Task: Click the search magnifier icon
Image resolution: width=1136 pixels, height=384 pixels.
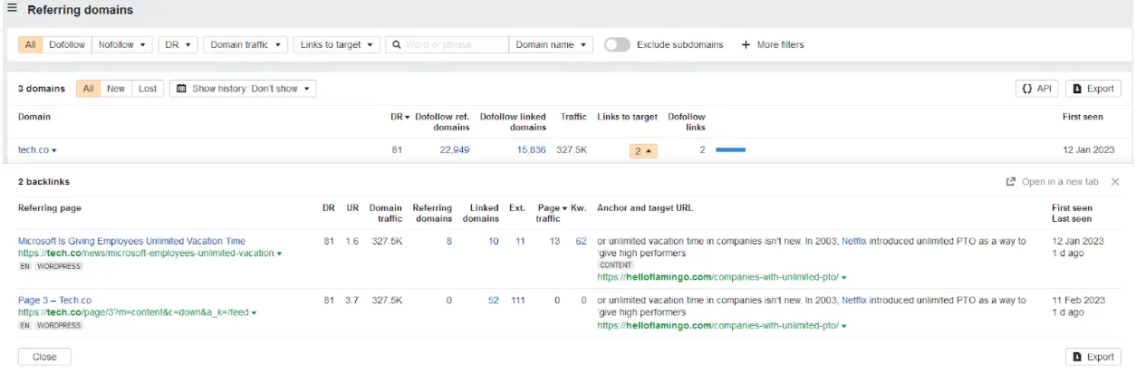Action: 396,44
